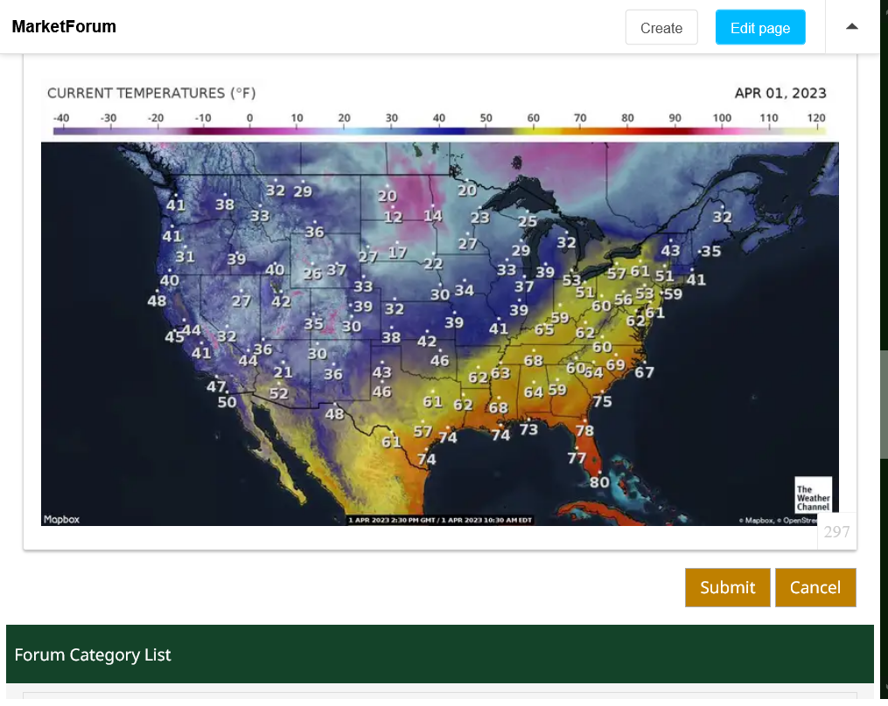Click the Mapbox logo in map corner

61,519
